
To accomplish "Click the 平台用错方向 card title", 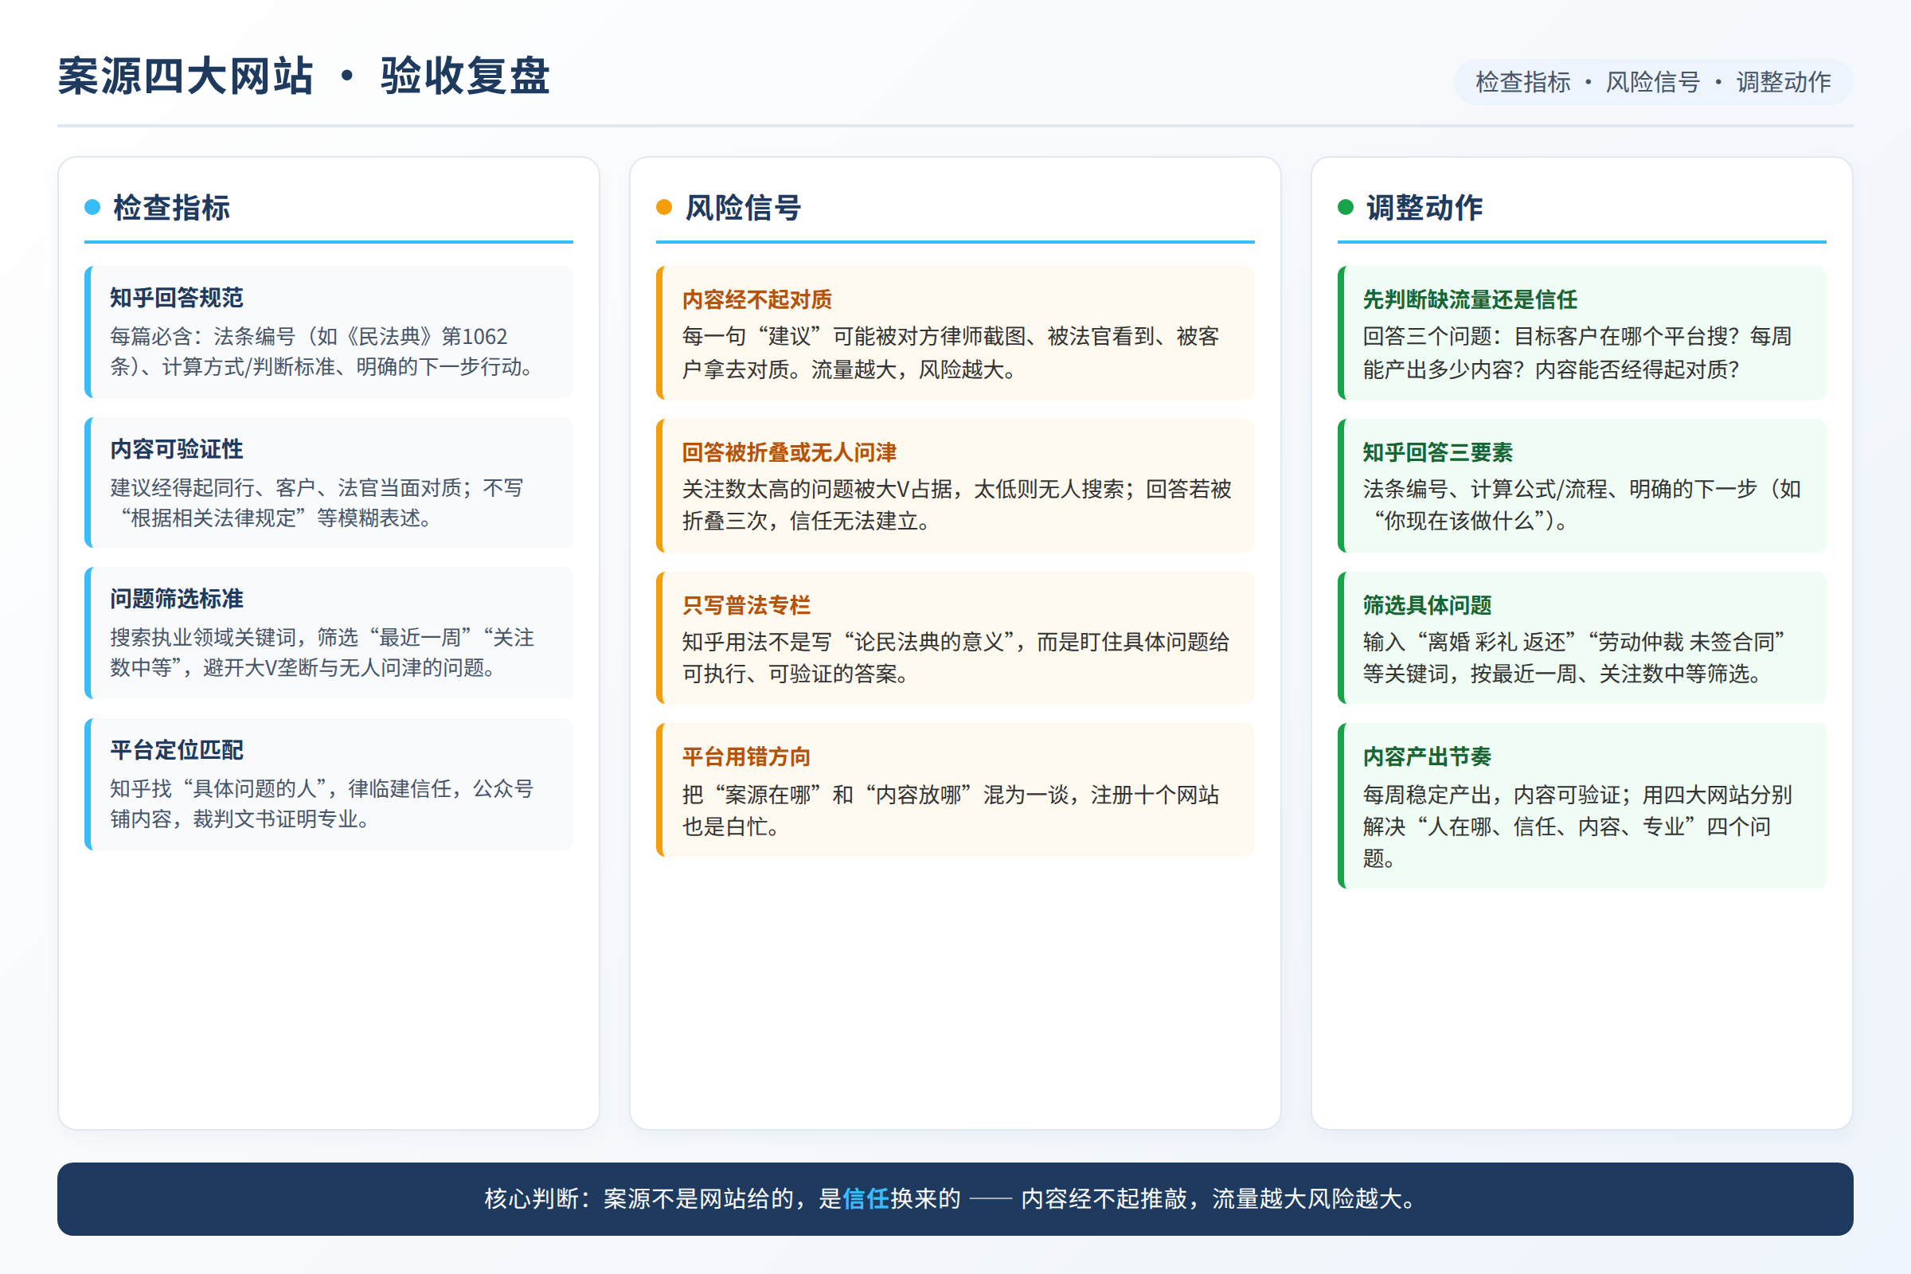I will (x=746, y=757).
